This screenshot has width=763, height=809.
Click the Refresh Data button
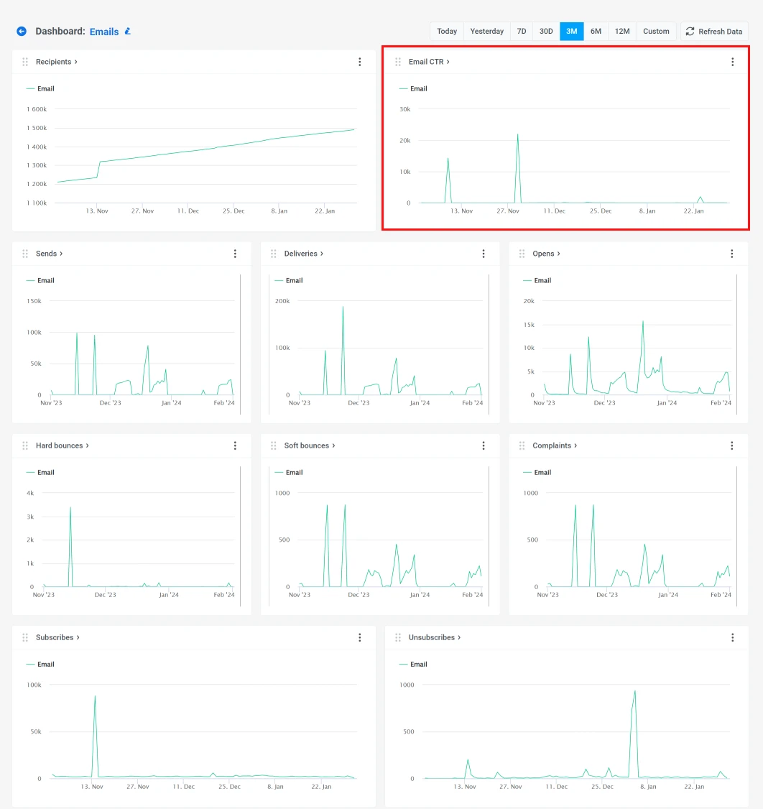tap(714, 31)
